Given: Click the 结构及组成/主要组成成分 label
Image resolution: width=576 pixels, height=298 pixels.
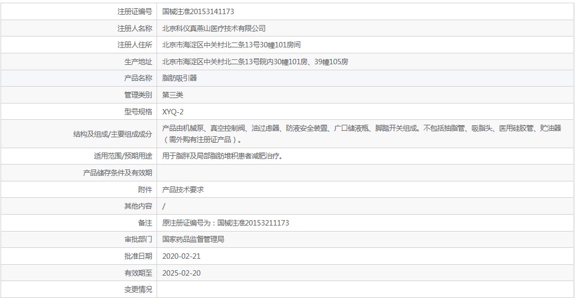Looking at the screenshot, I should pos(112,134).
